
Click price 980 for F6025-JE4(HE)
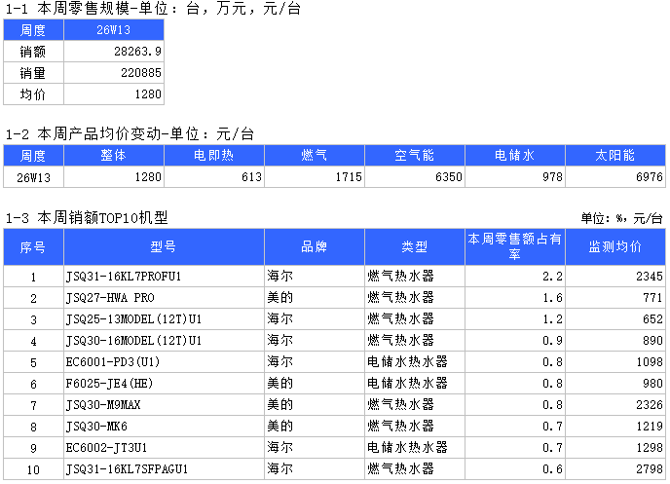click(652, 383)
